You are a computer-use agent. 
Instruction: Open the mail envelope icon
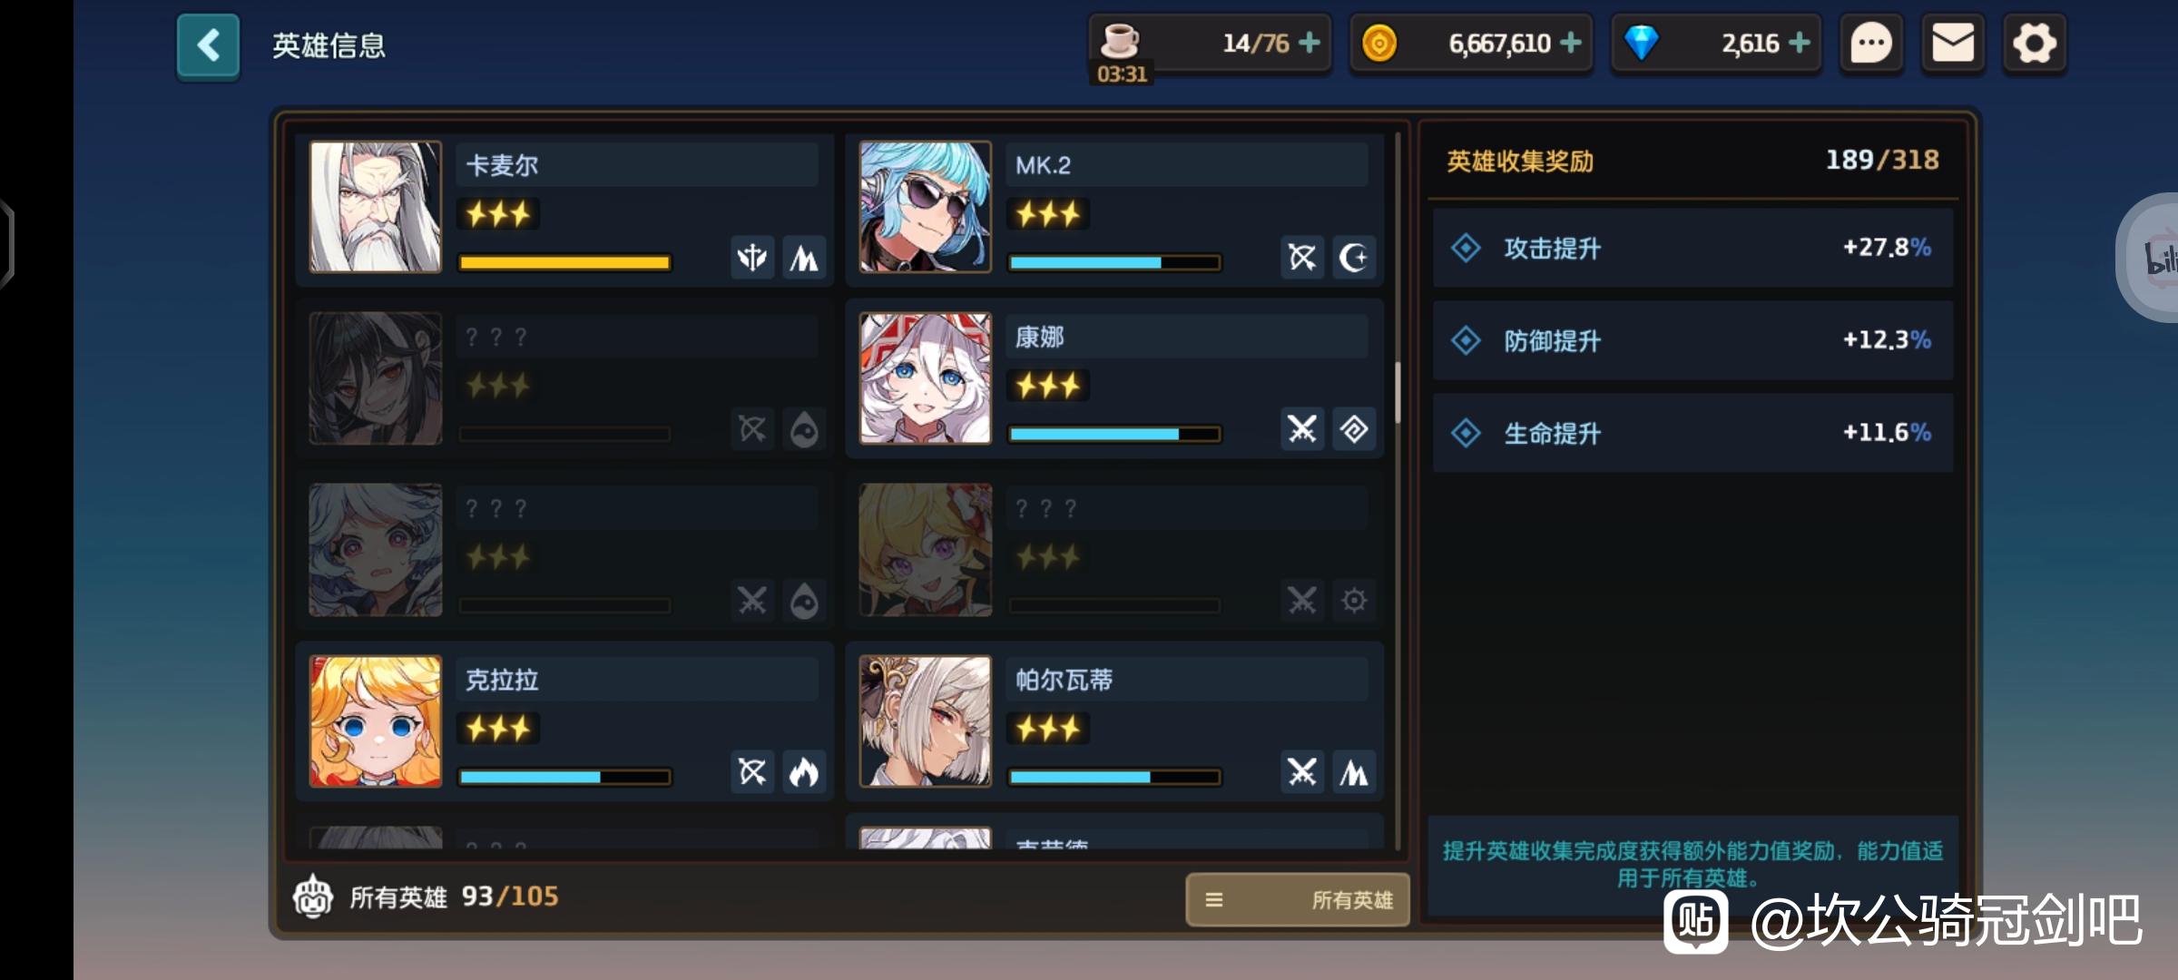(1953, 44)
